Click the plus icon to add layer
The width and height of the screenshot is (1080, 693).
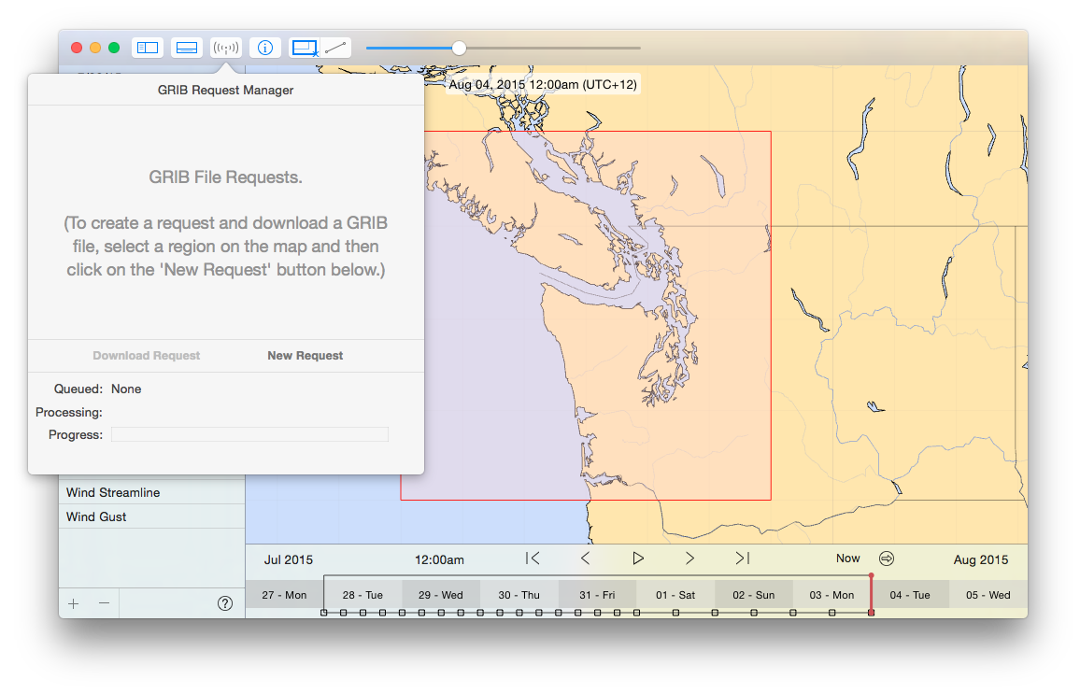point(74,603)
